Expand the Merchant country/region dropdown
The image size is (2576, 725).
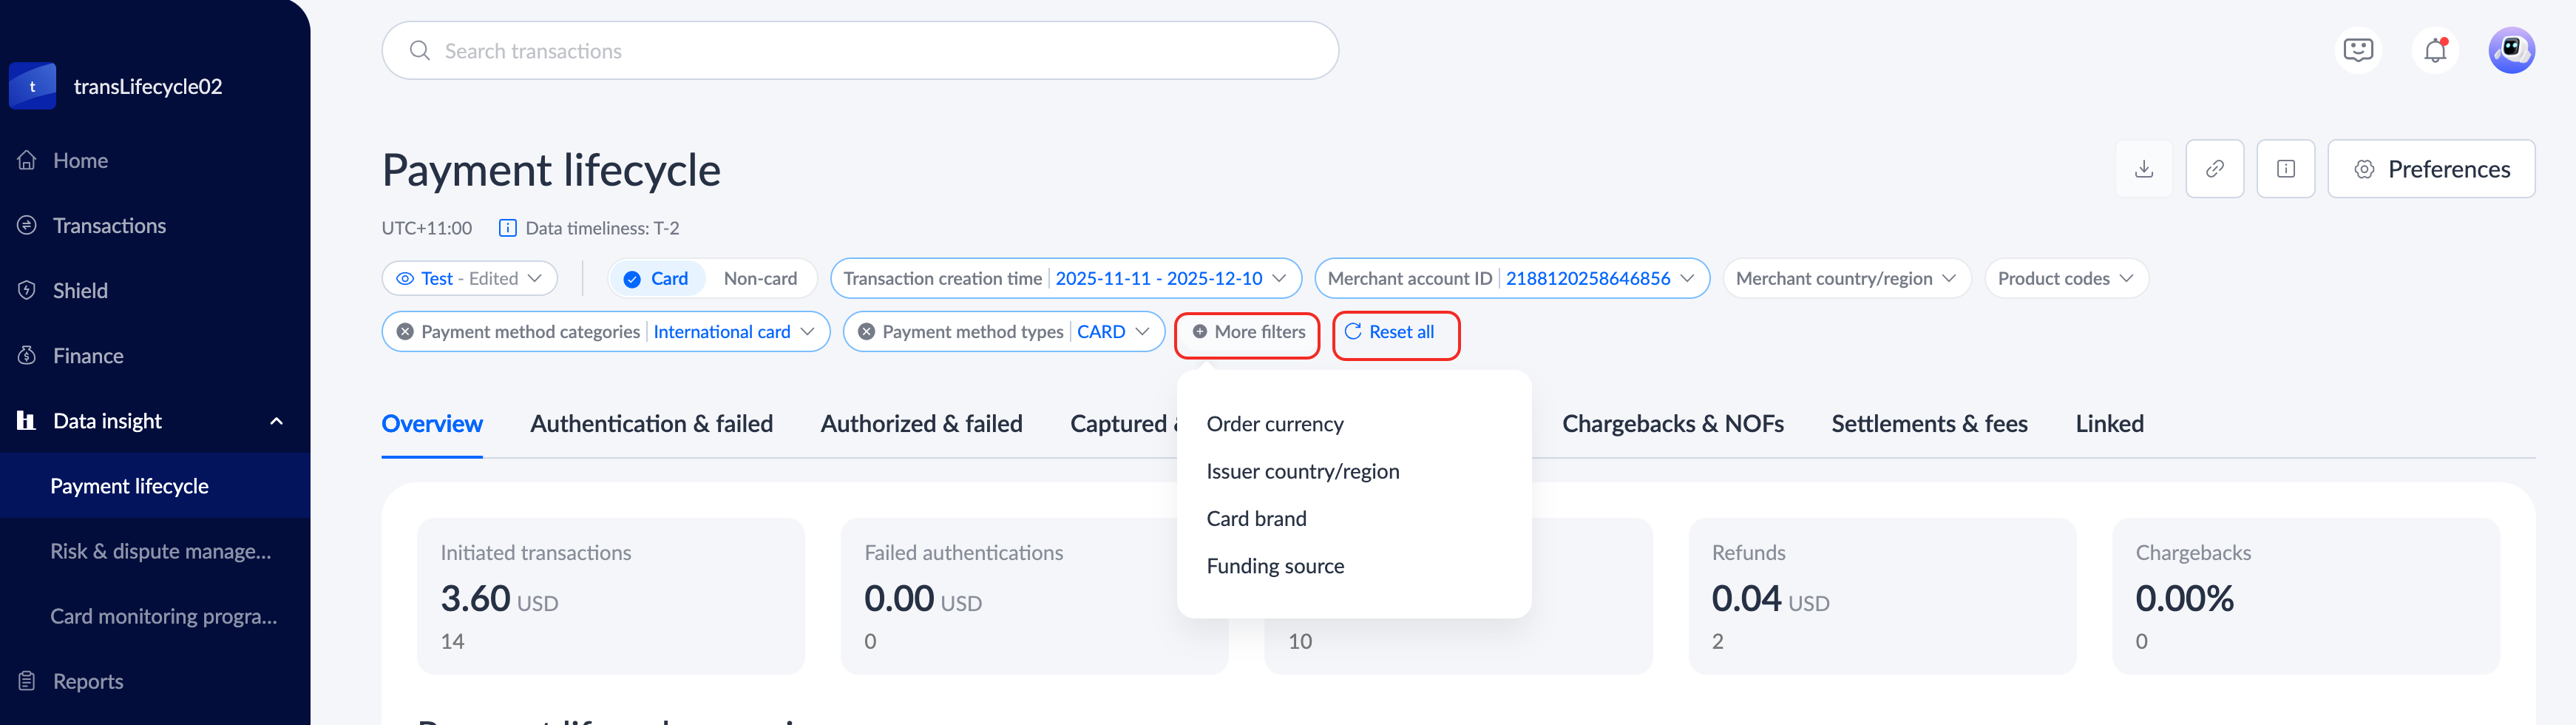1845,279
